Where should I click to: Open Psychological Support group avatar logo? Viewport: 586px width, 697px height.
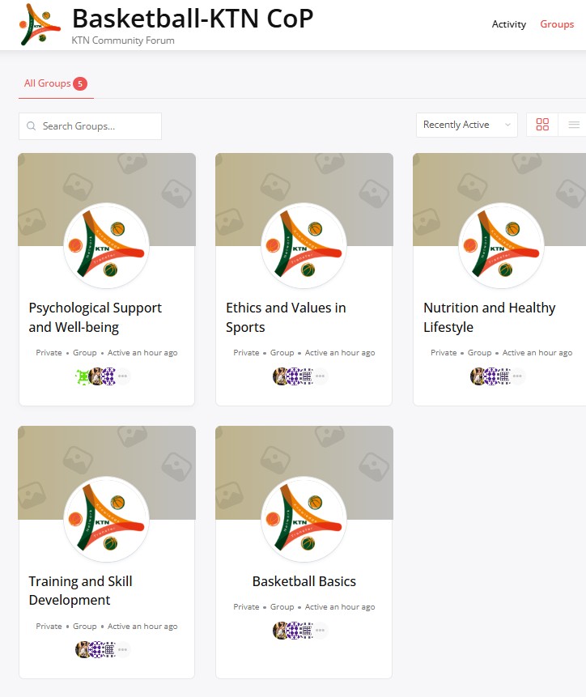[x=107, y=245]
